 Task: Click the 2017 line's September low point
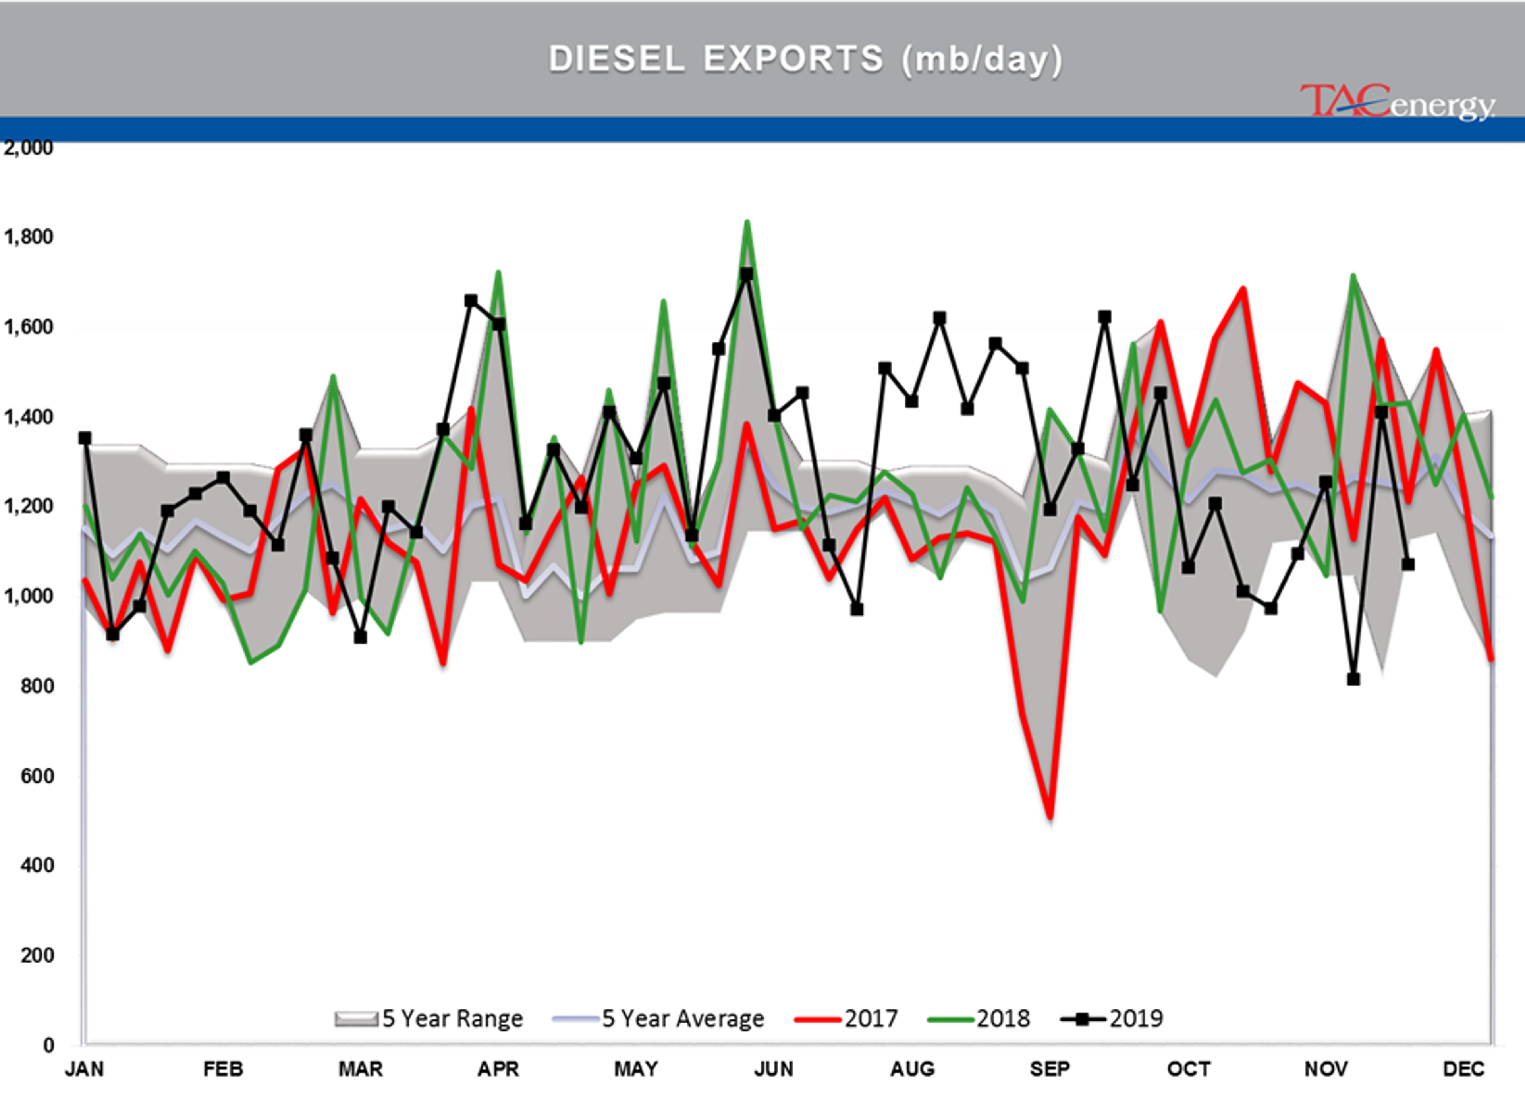(1050, 816)
